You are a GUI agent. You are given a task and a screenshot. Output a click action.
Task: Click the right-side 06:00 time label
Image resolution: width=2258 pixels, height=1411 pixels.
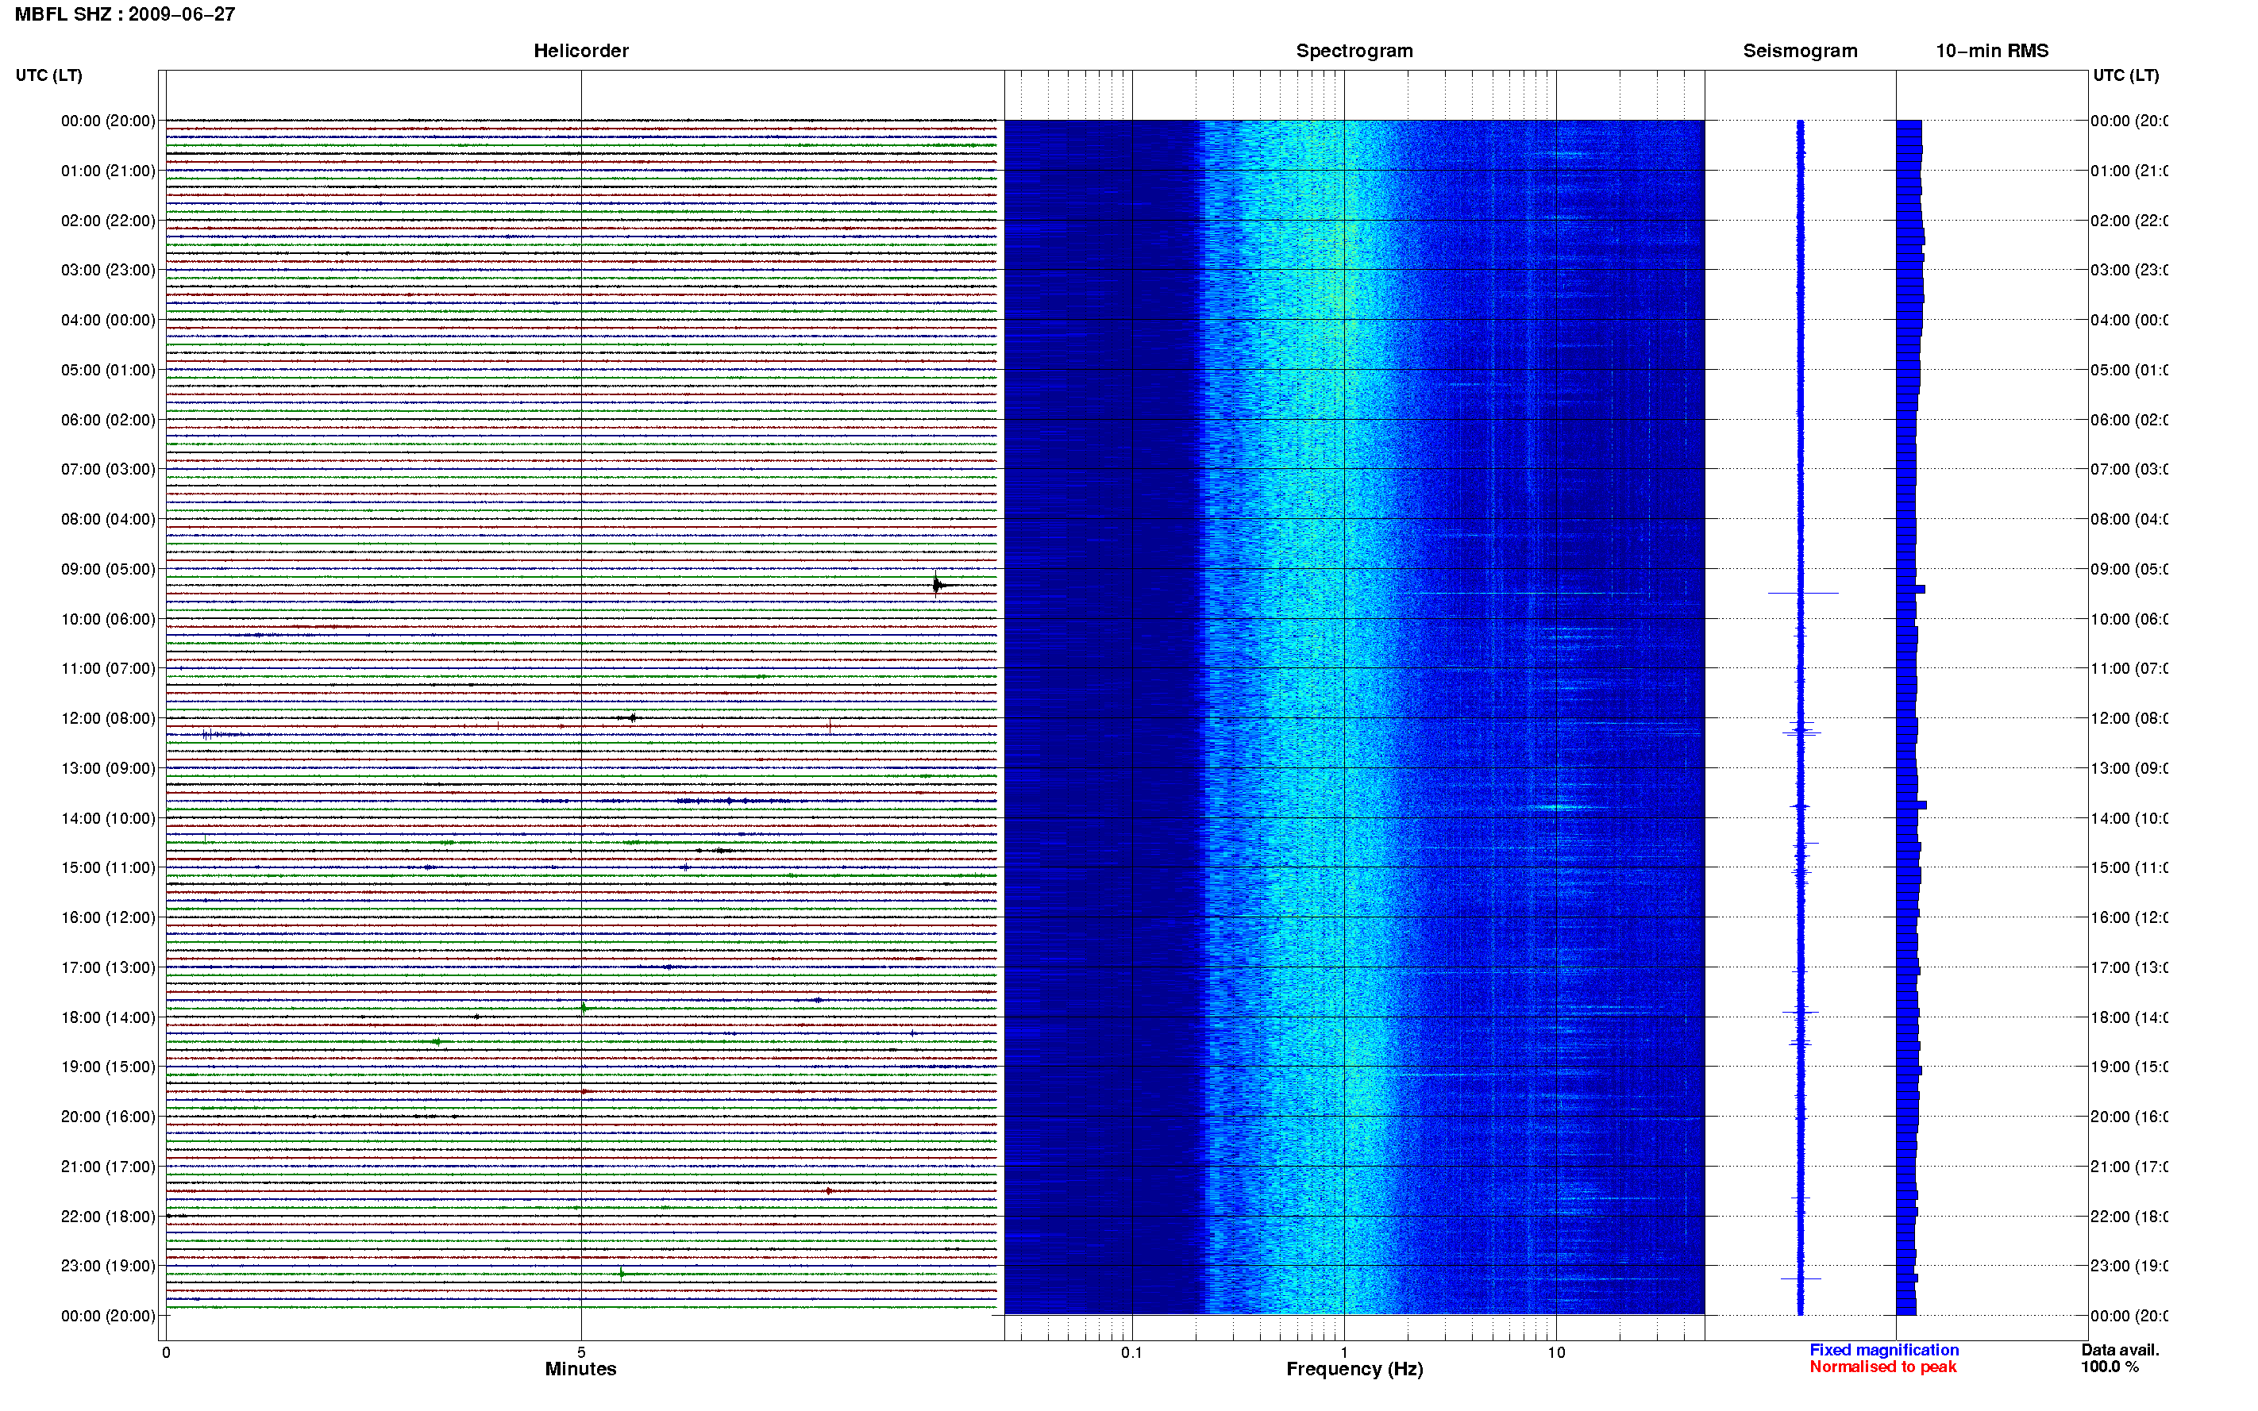pyautogui.click(x=2129, y=420)
